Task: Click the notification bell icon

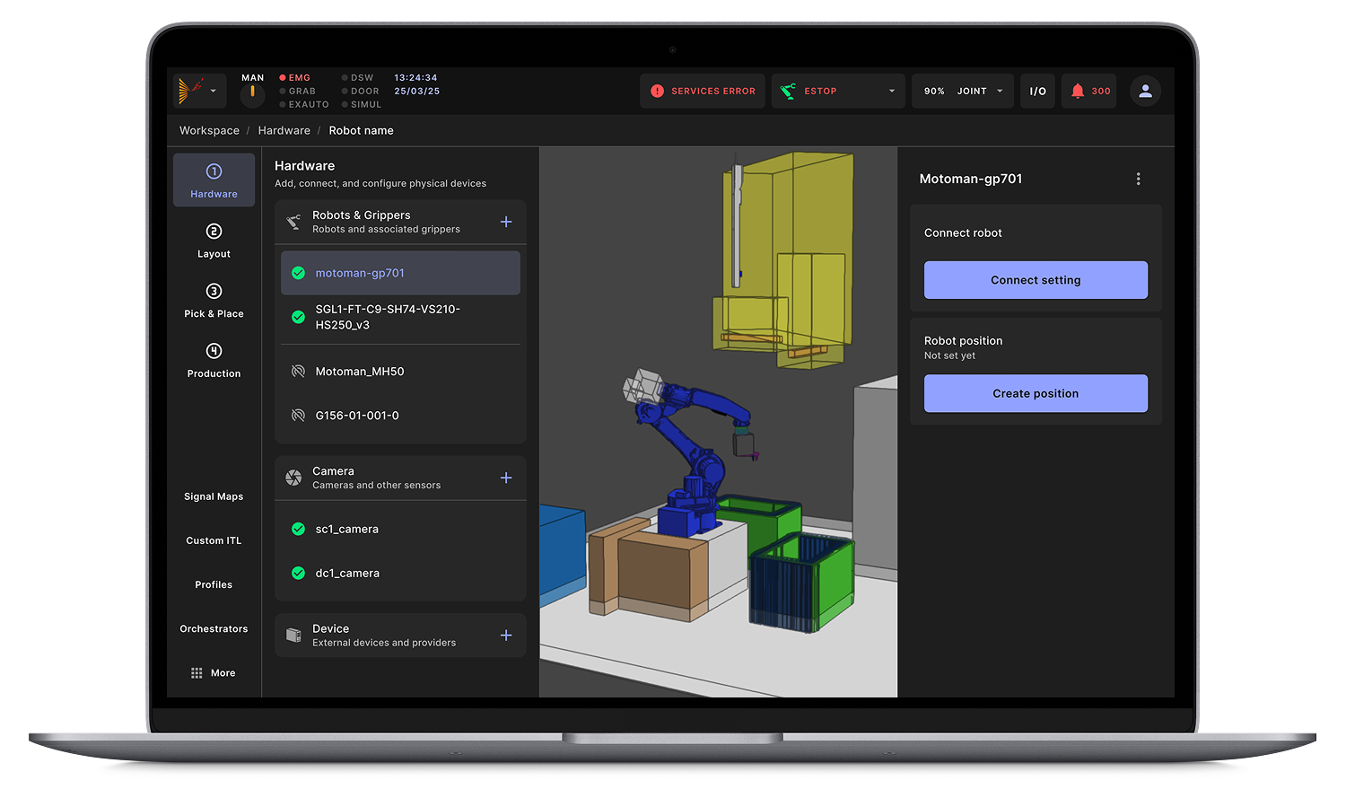Action: point(1078,91)
